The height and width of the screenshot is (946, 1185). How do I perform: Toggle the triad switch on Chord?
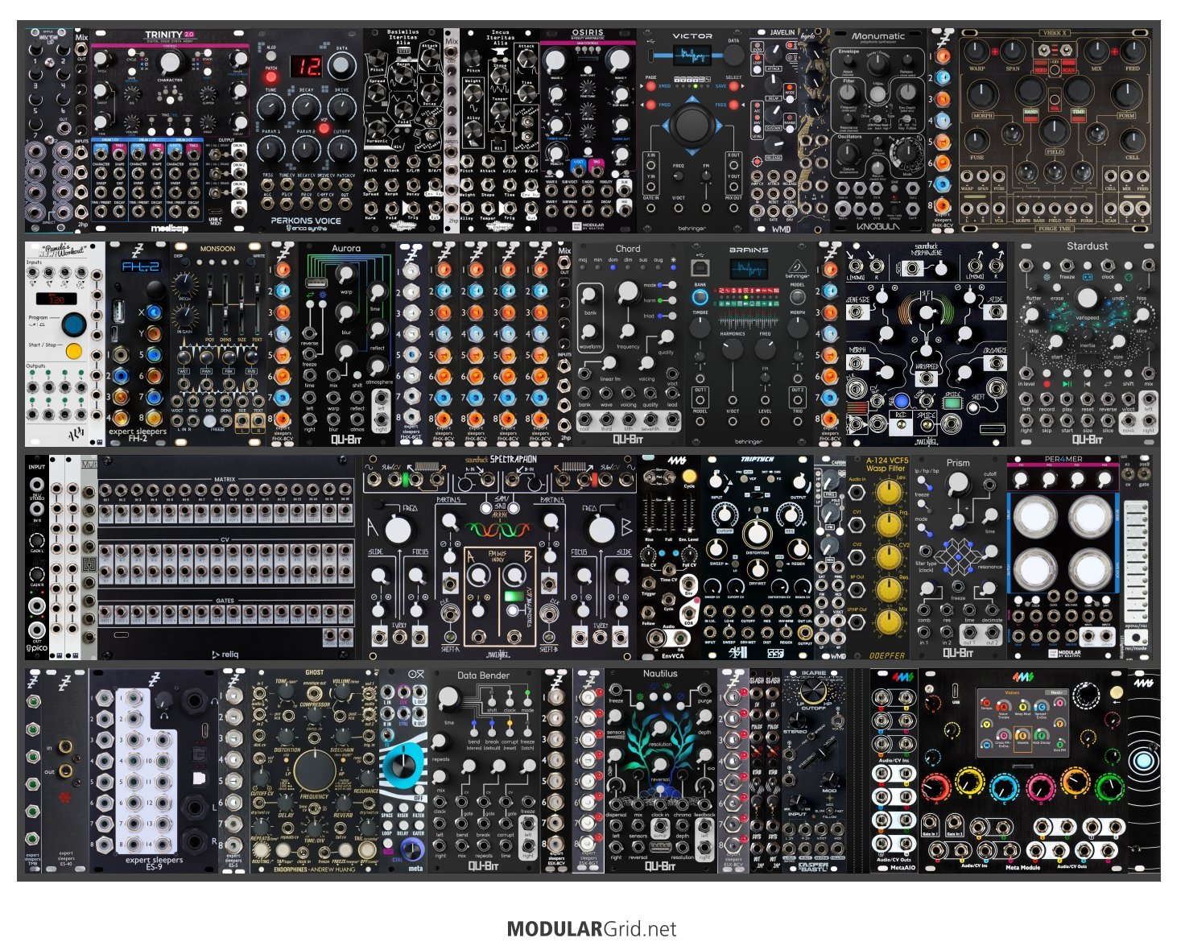tap(671, 316)
